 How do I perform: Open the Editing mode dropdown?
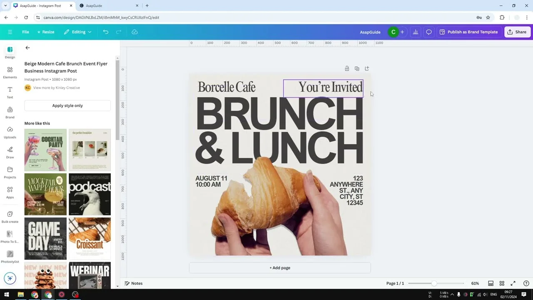(77, 32)
